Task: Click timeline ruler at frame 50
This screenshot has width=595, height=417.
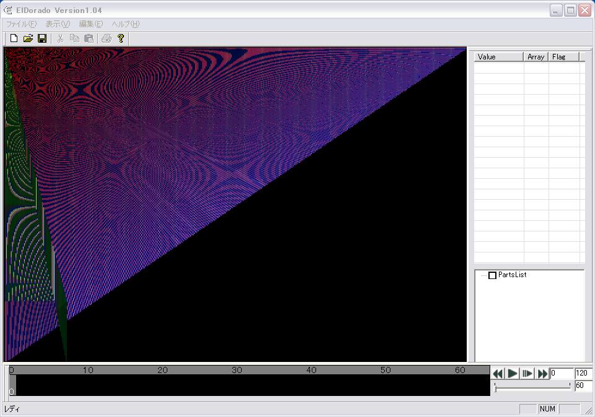Action: coord(386,370)
